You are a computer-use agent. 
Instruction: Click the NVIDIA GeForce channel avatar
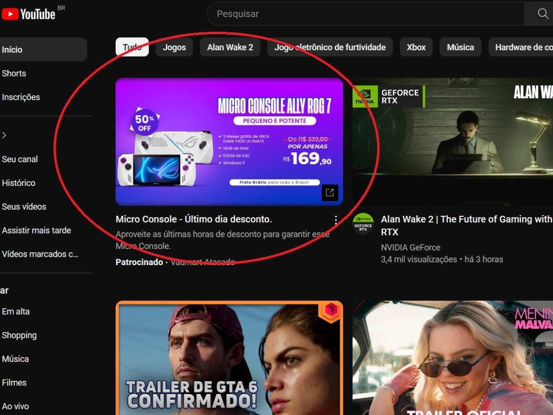coord(363,223)
